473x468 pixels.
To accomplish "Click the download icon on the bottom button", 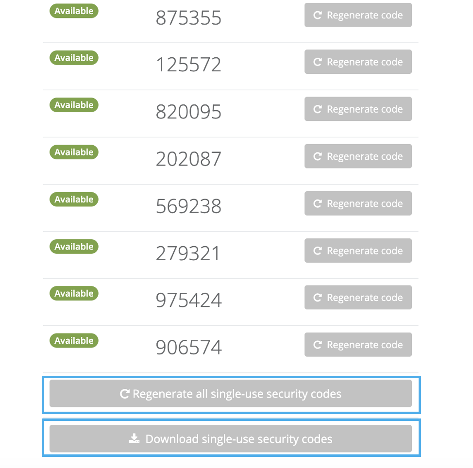I will (x=134, y=439).
